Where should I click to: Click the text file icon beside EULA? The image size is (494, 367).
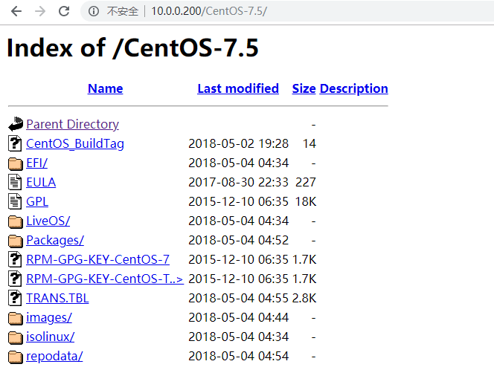pyautogui.click(x=16, y=182)
